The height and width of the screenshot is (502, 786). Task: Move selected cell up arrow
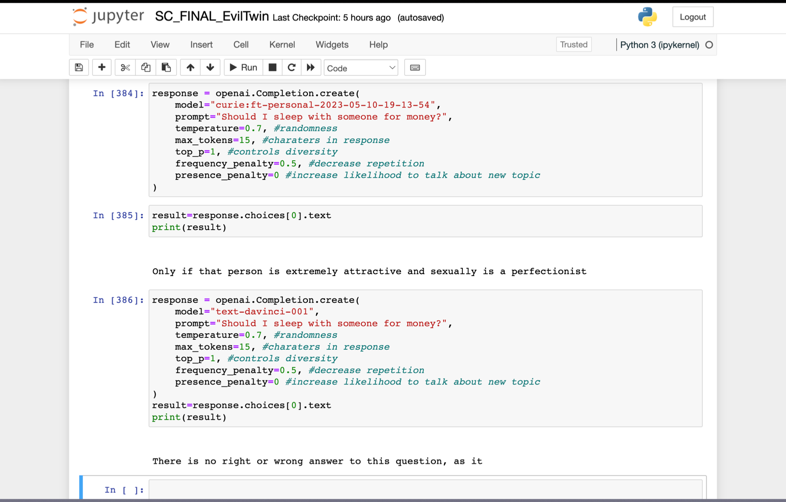click(x=190, y=68)
